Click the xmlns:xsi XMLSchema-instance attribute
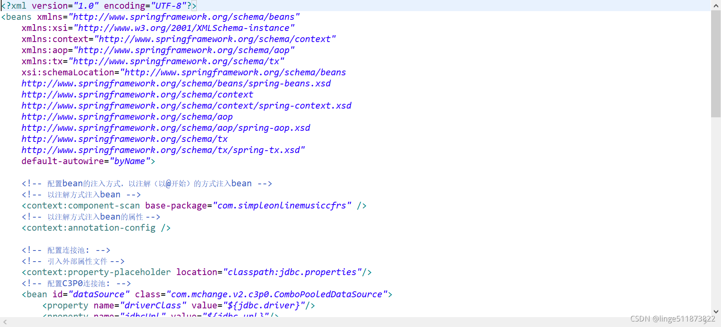721x327 pixels. click(158, 28)
